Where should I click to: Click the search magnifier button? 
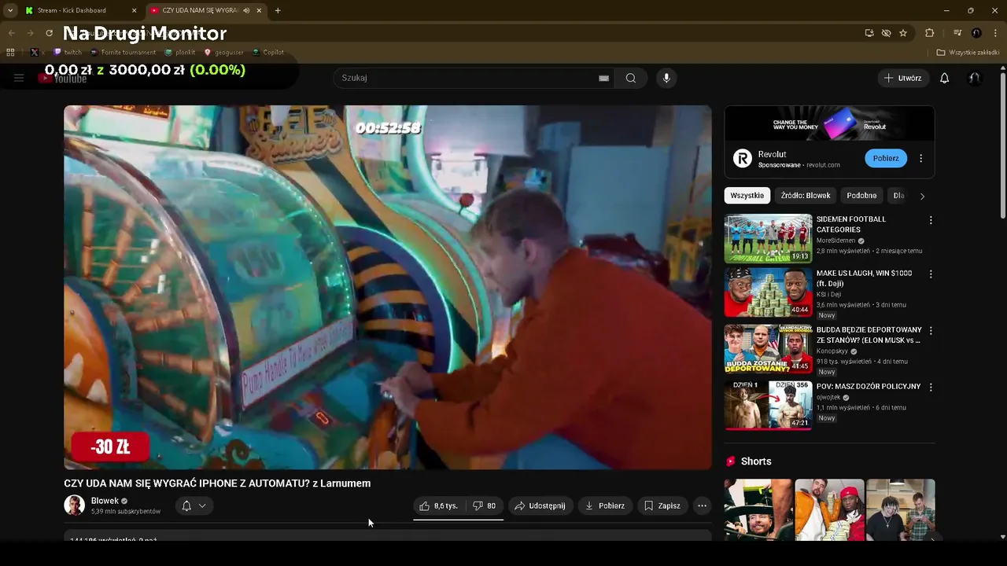coord(631,78)
